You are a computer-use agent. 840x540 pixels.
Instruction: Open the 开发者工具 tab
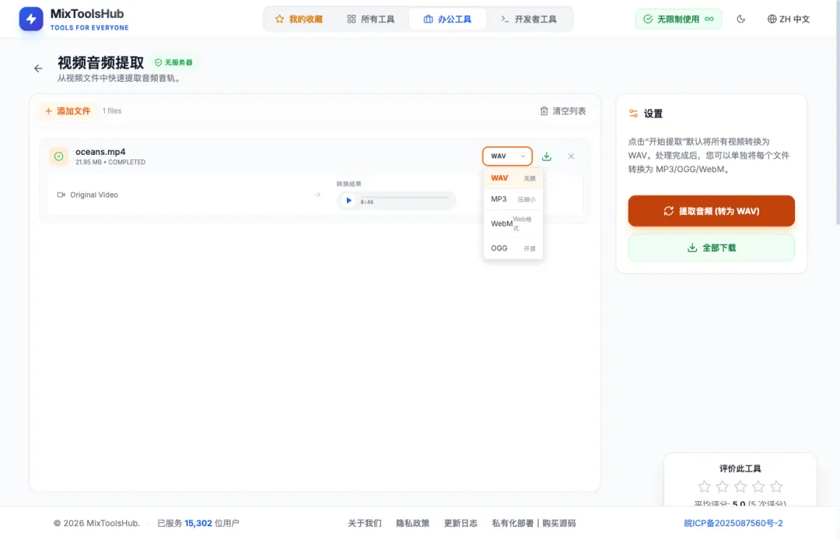[529, 19]
